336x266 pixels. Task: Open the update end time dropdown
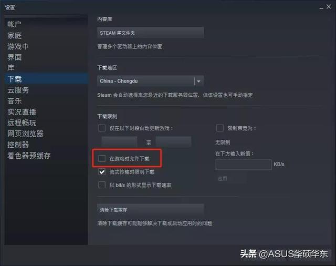pos(173,142)
